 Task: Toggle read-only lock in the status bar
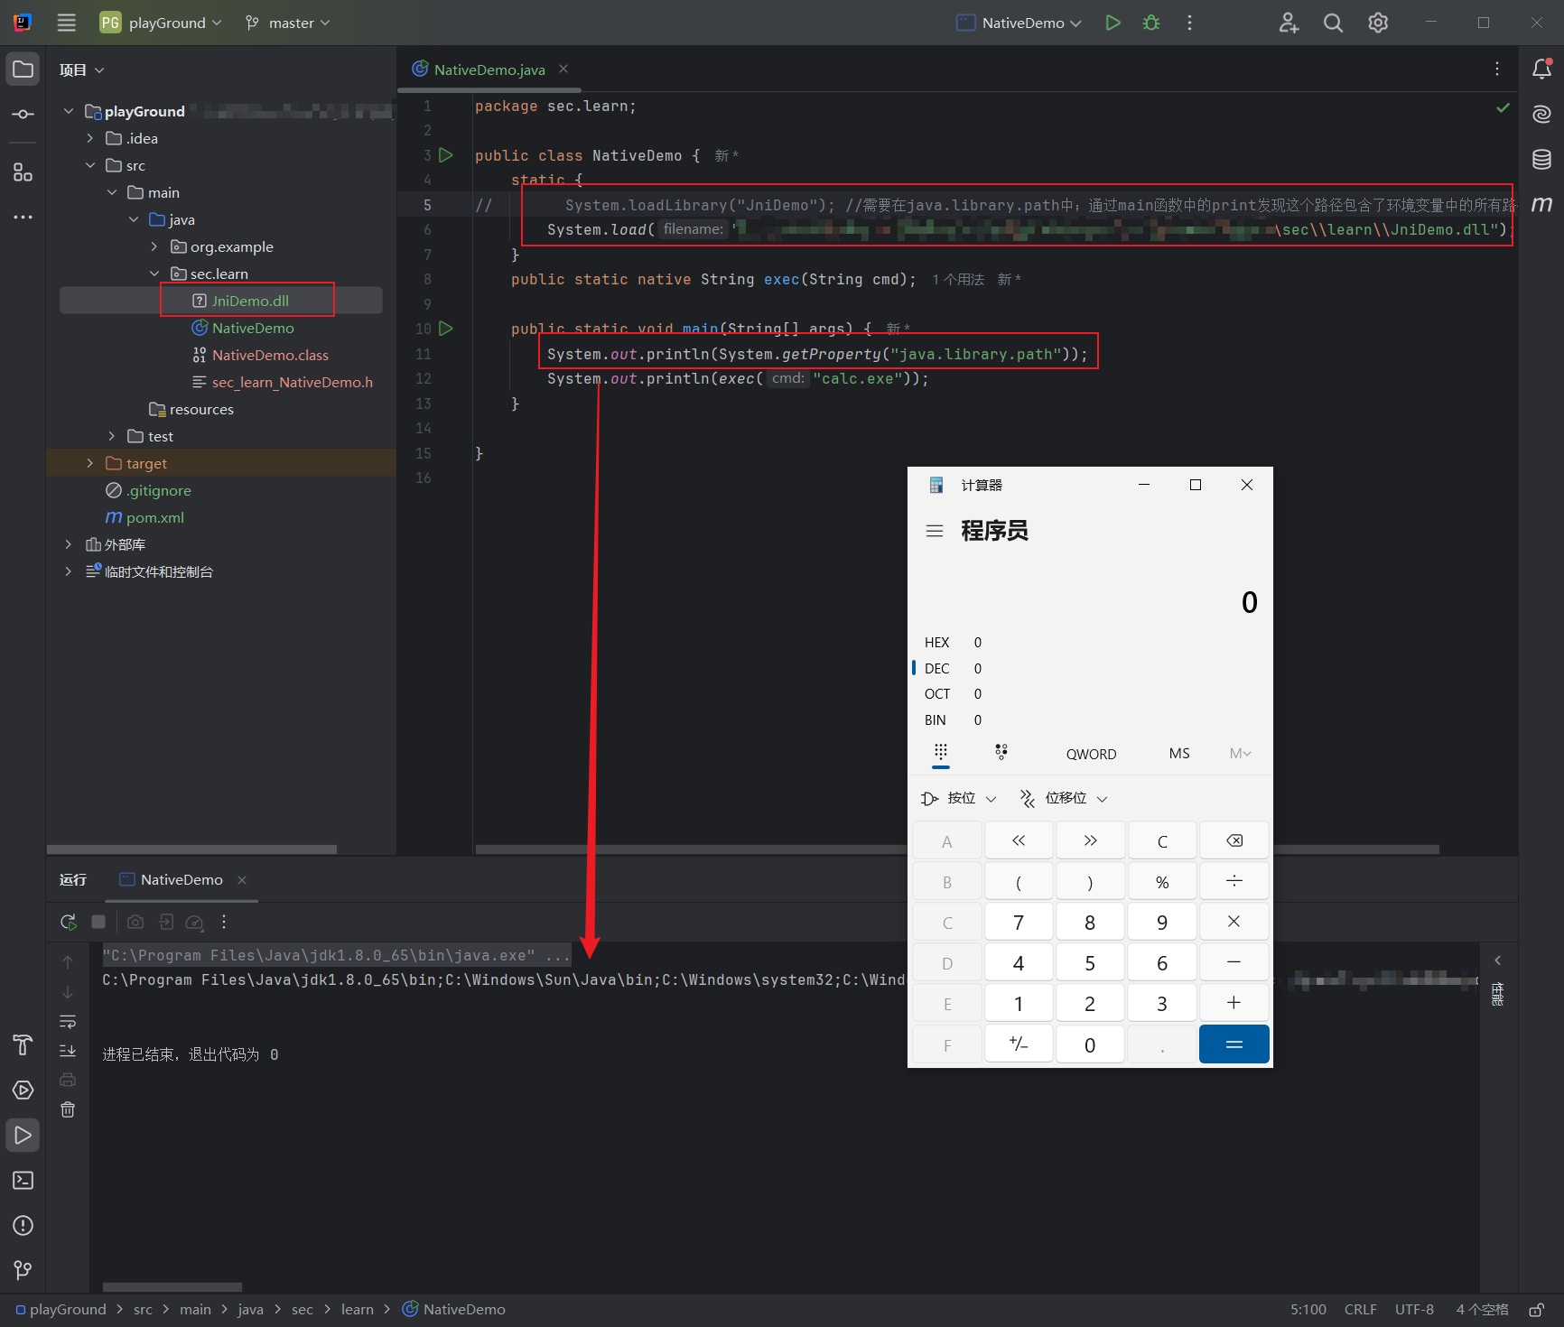pos(1536,1309)
